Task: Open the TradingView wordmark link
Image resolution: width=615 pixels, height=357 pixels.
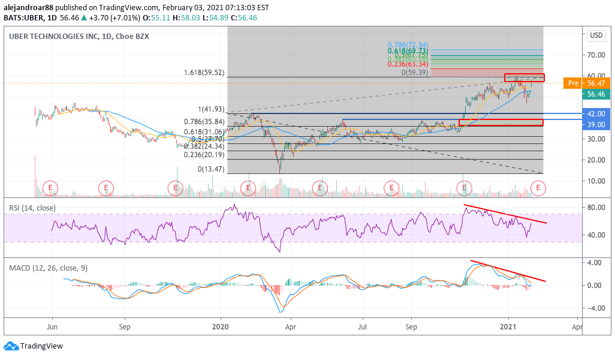Action: coord(41,346)
